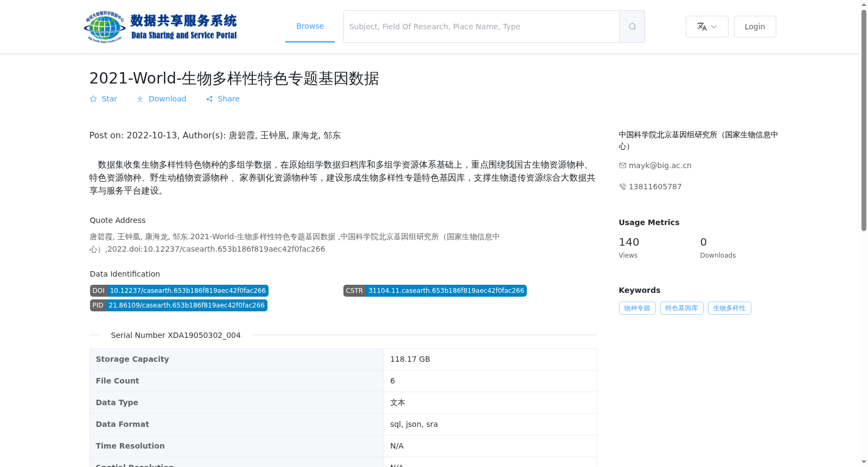The image size is (868, 467).
Task: Click the 140 Views metric
Action: 629,247
